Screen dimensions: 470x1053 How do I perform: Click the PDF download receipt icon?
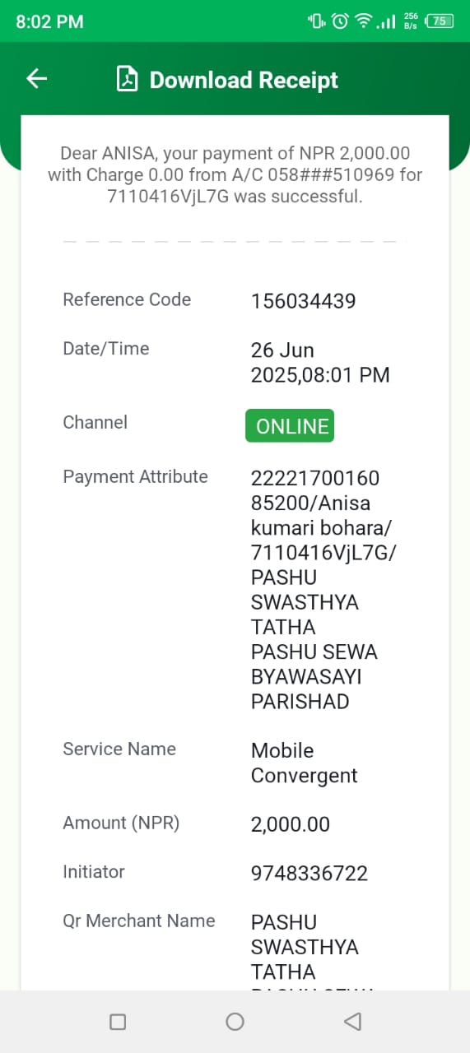(x=127, y=80)
